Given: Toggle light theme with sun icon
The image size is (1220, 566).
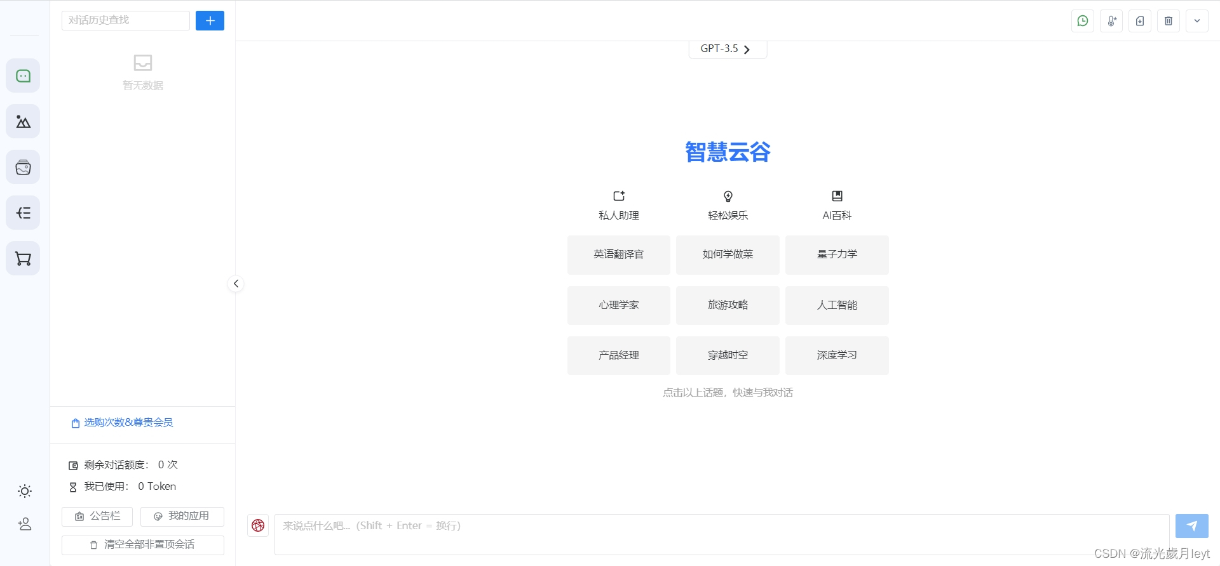Looking at the screenshot, I should (x=25, y=491).
